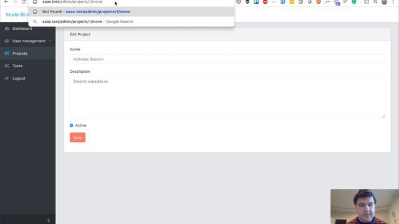Click the Buffer stack extension icon

pyautogui.click(x=248, y=2)
